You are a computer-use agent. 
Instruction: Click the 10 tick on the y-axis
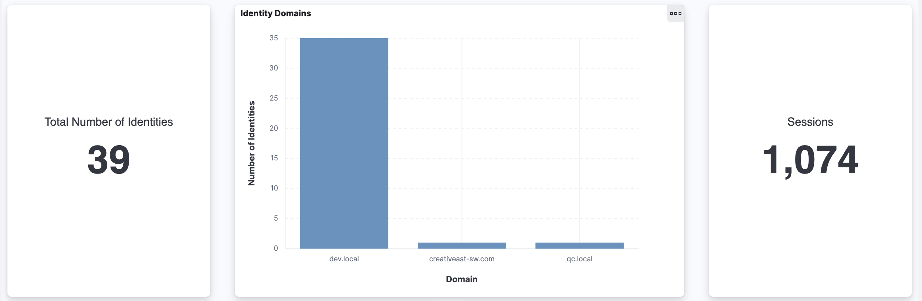(x=274, y=188)
